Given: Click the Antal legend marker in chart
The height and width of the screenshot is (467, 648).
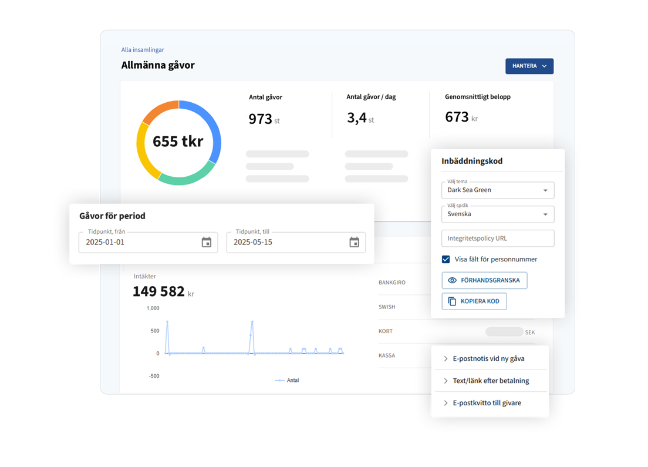Looking at the screenshot, I should (x=280, y=381).
